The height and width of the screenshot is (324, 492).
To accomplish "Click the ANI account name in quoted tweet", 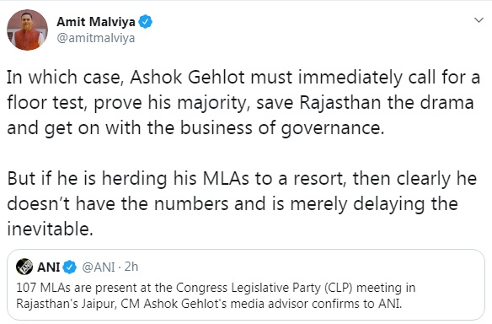I will point(48,267).
